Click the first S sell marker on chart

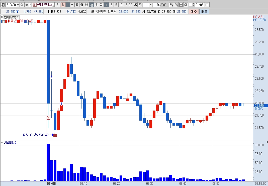[x=51, y=77]
